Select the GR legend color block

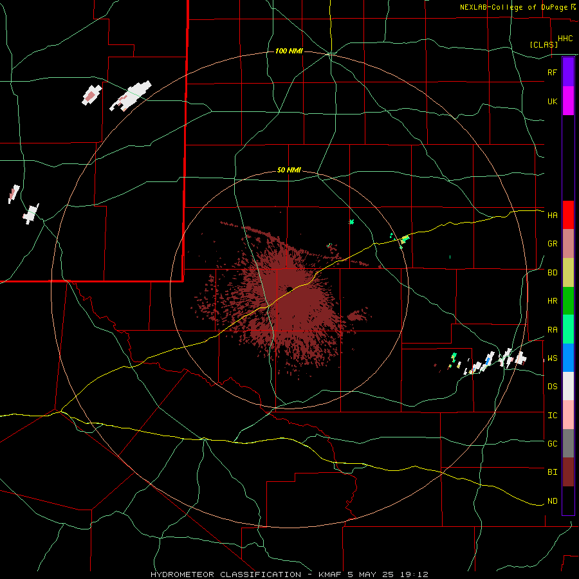coord(568,243)
